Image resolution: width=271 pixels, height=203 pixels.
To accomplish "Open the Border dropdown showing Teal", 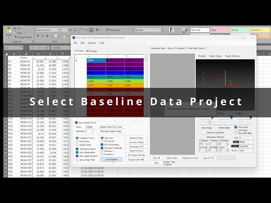I will click(x=246, y=151).
